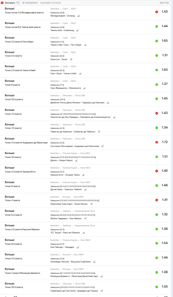Screen dimensions: 173x297
Task: Click the 1.54 odds value
Action: (164, 243)
